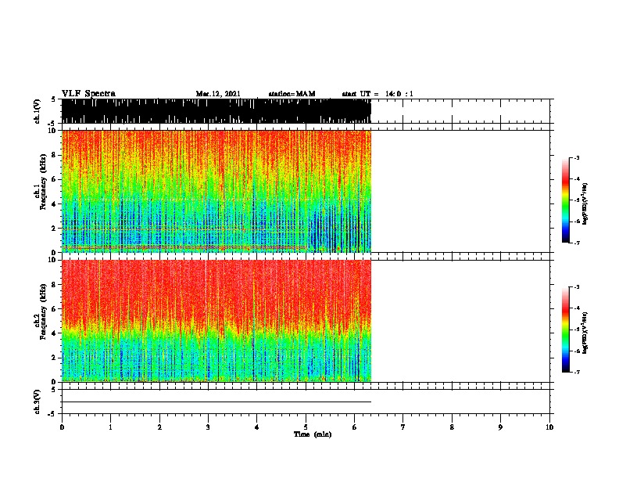Screen dimensions: 619x479
Task: Click the ch.1 spectrogram data area
Action: (x=216, y=191)
